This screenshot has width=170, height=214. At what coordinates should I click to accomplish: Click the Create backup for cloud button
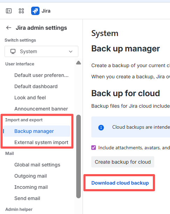coord(123,162)
